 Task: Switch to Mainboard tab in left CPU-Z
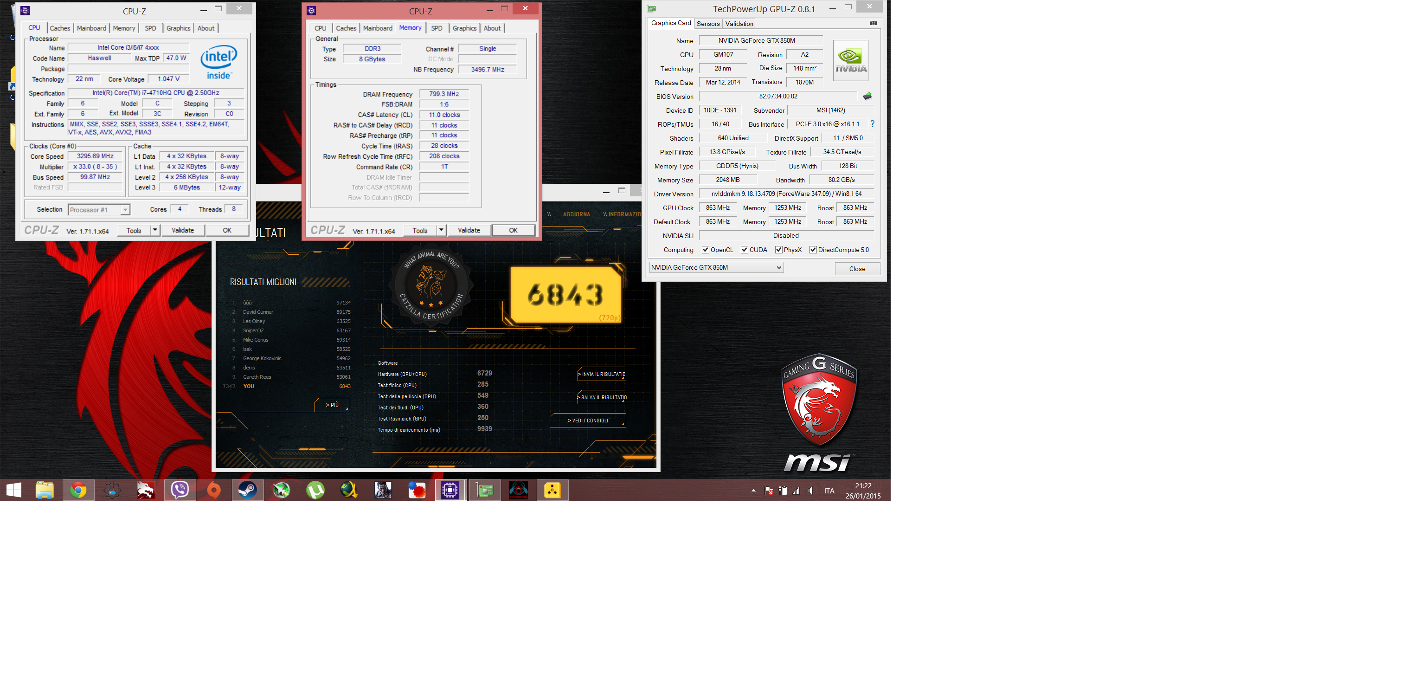point(91,28)
